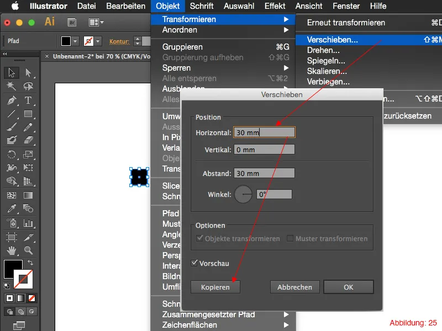442x331 pixels.
Task: Open Adobe Bridge via Br icon
Action: pos(72,22)
